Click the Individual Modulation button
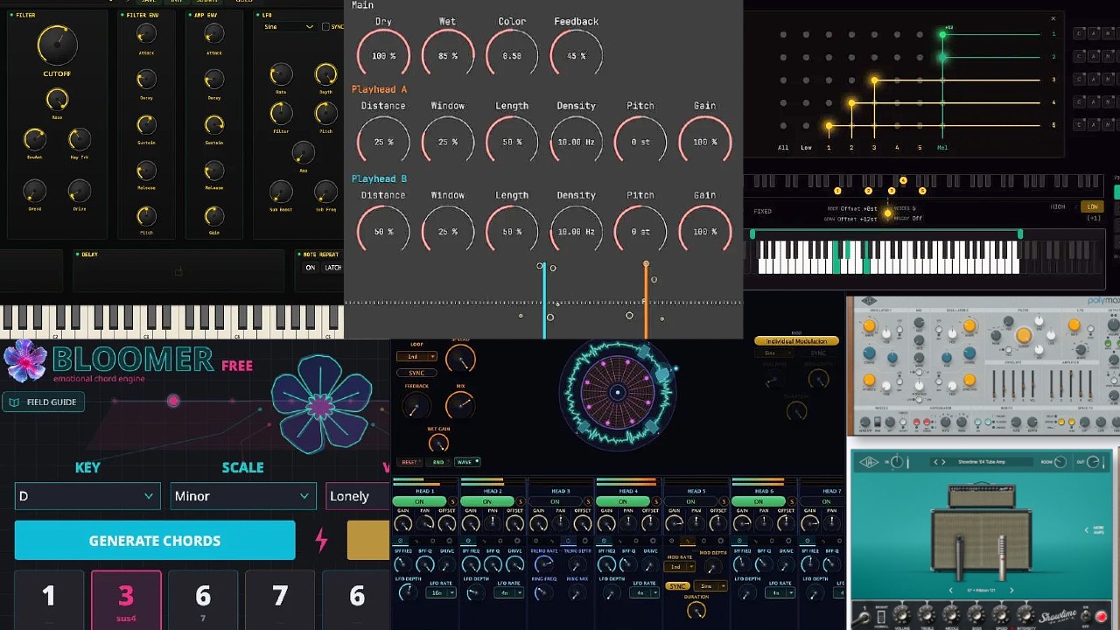The height and width of the screenshot is (630, 1120). coord(796,341)
